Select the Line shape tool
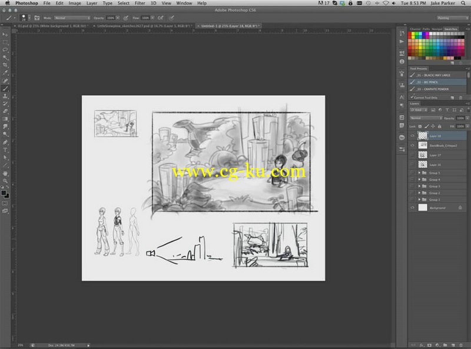471x349 pixels. pos(5,165)
